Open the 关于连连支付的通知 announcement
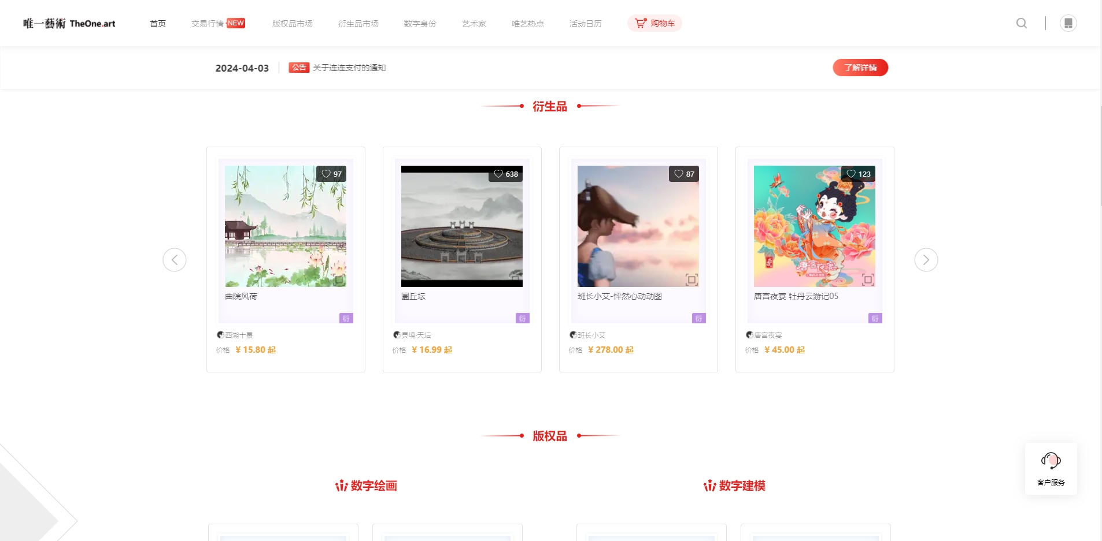The height and width of the screenshot is (541, 1102). 349,68
